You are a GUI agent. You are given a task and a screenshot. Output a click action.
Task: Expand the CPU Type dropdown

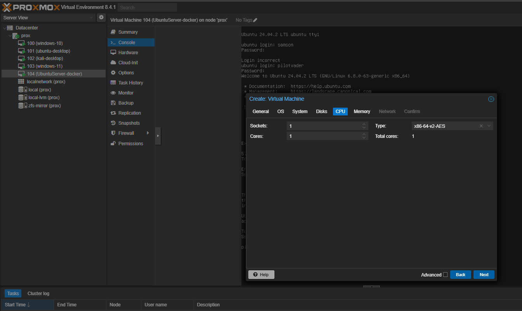tap(489, 126)
